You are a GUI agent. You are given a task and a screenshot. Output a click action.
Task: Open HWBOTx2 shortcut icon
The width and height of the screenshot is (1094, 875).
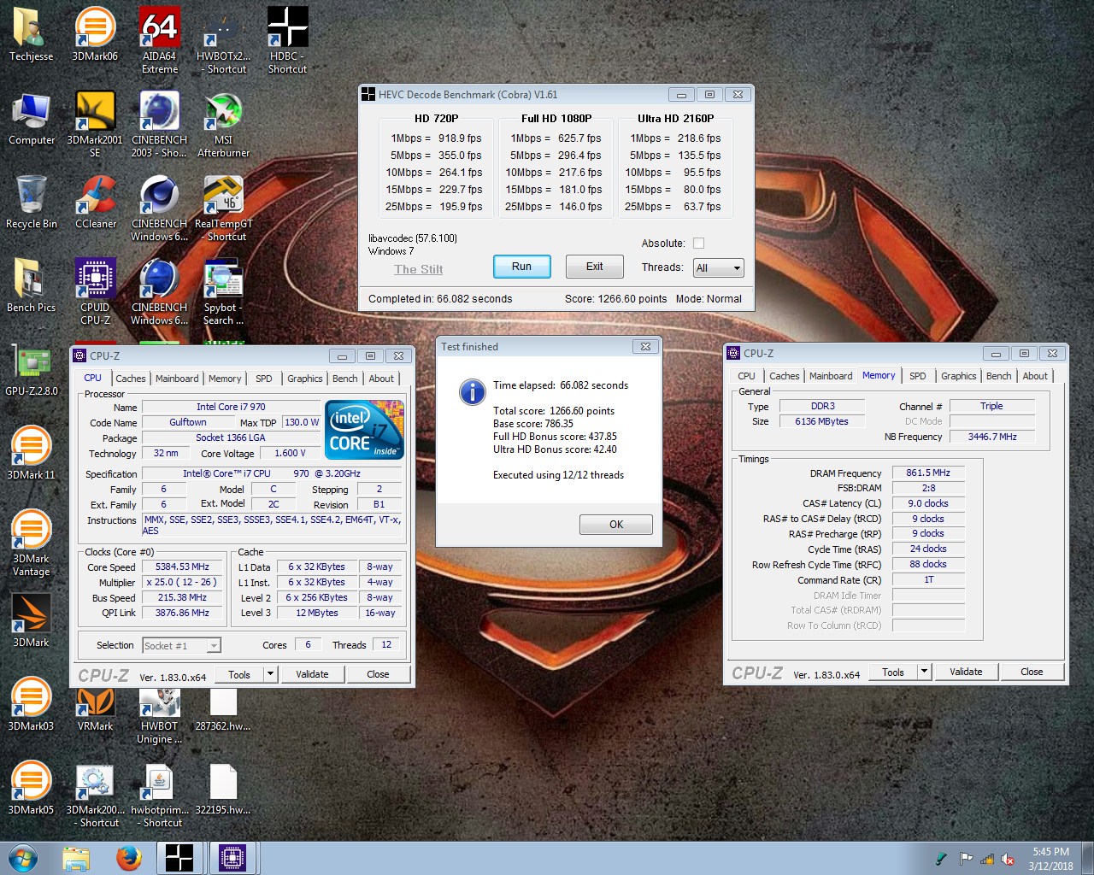(223, 40)
